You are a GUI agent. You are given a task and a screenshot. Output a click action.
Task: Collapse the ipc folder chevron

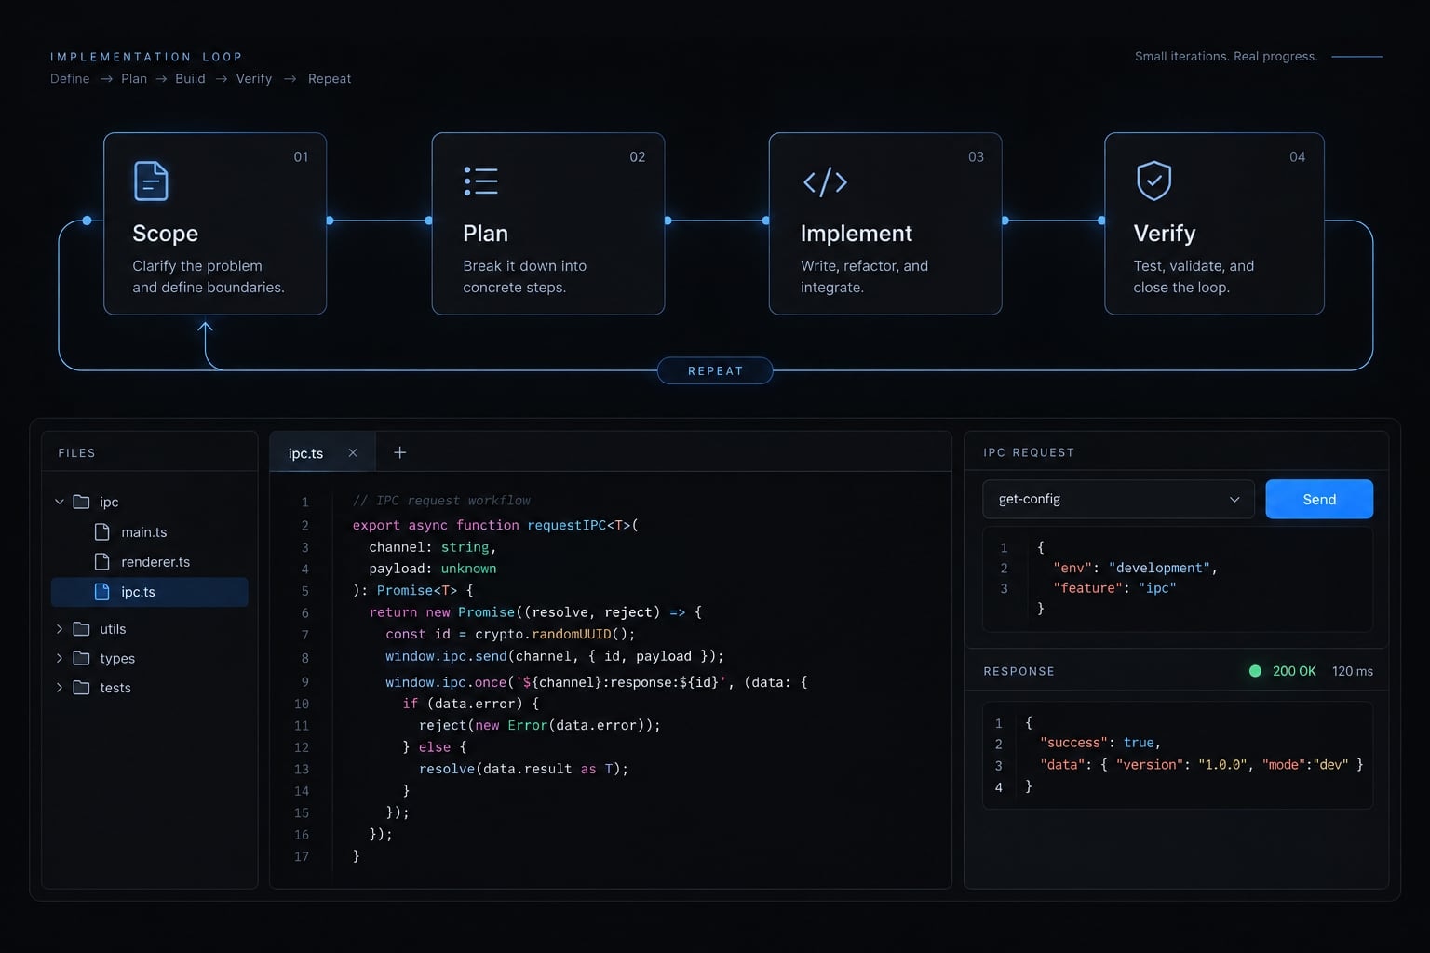pyautogui.click(x=60, y=502)
